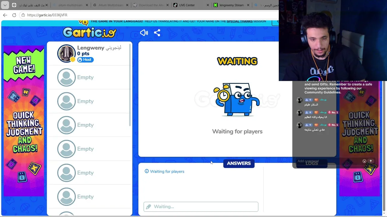Image resolution: width=387 pixels, height=217 pixels.
Task: Close the TikTok Arabic live tab
Action: coord(47,5)
